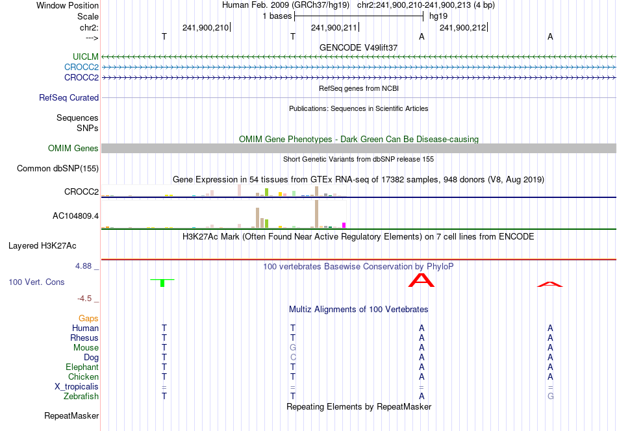Click the 4.88 PhyloP upper scale value

tap(83, 266)
